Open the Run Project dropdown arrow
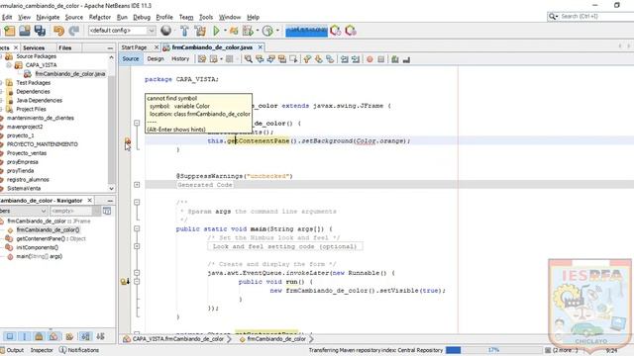634x356 pixels. point(225,31)
